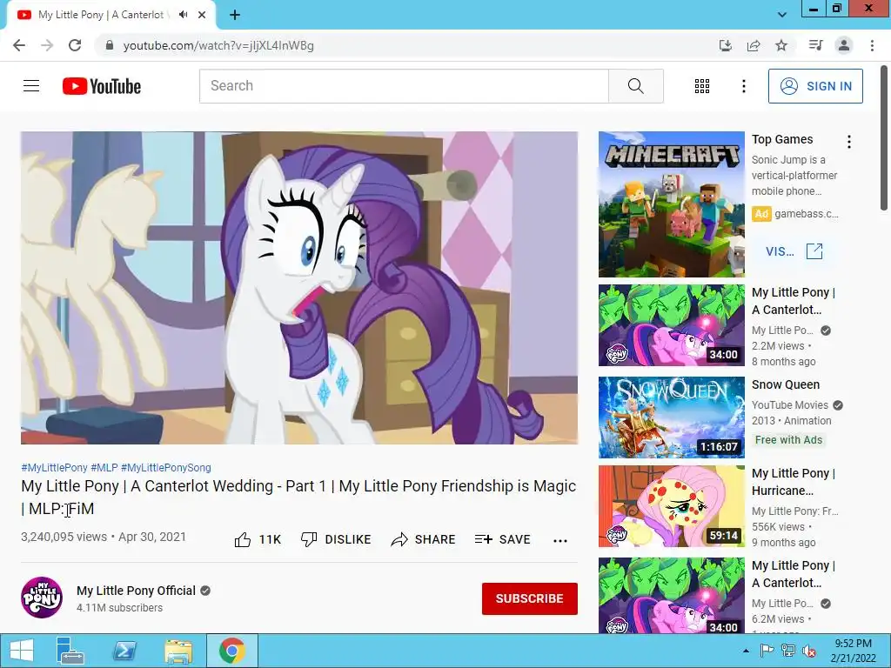Share this page icon in address bar

click(754, 45)
